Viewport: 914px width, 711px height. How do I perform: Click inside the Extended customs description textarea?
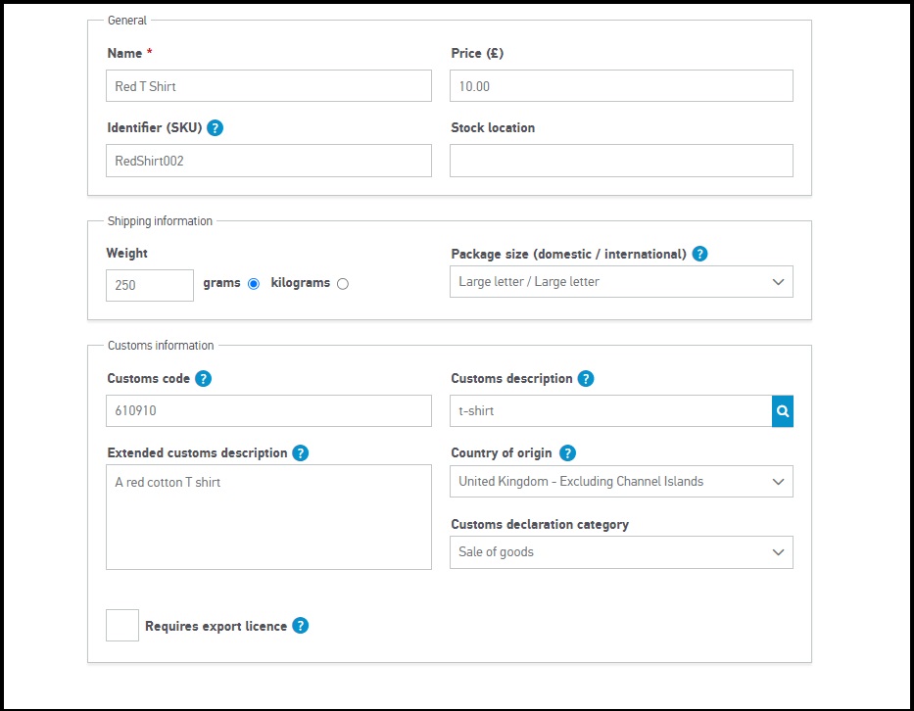pyautogui.click(x=268, y=517)
